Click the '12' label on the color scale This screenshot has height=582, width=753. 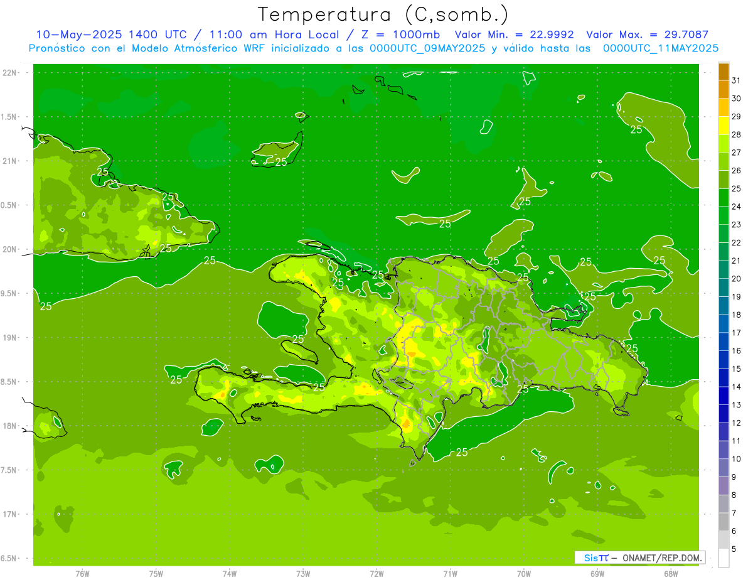[x=737, y=423]
